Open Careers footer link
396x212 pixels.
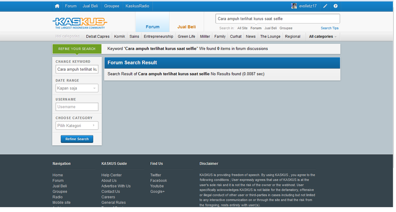(x=108, y=197)
